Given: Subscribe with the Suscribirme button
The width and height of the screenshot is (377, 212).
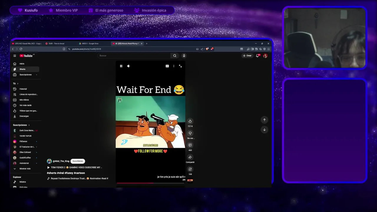Looking at the screenshot, I should tap(78, 161).
